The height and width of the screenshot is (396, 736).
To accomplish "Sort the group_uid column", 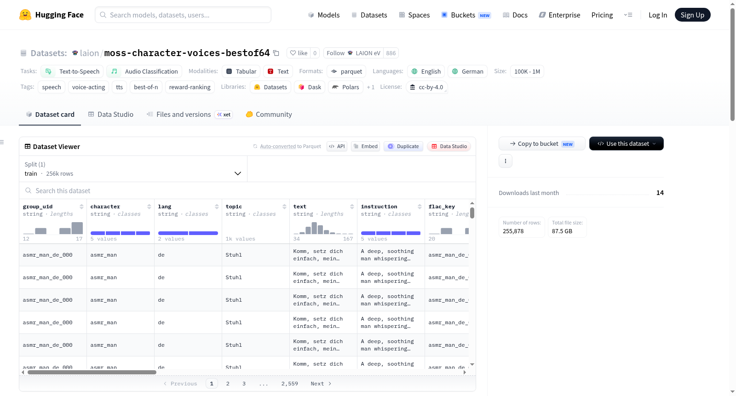I will coord(81,207).
